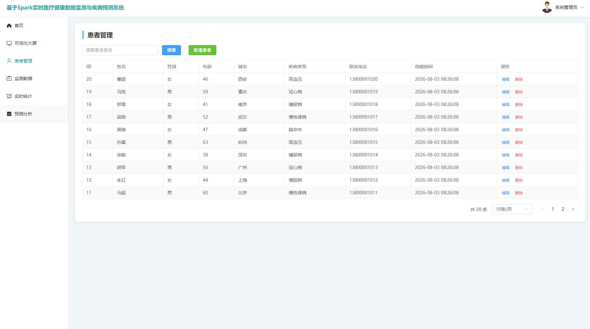Edit patient 吴刚 record
This screenshot has width=590, height=329.
(x=506, y=117)
